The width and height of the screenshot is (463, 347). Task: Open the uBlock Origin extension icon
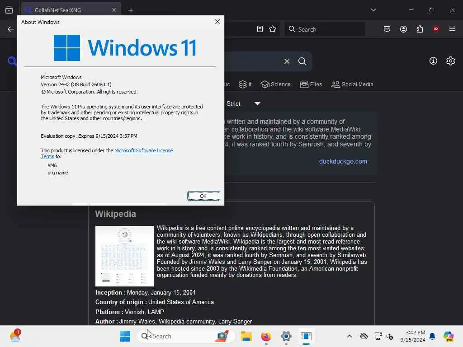tap(435, 29)
